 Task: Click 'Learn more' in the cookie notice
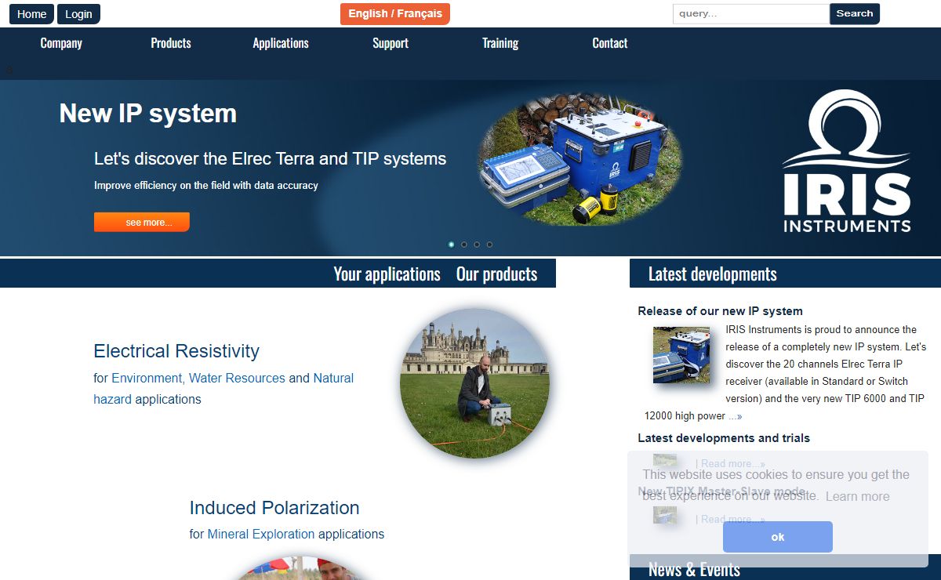[x=857, y=496]
